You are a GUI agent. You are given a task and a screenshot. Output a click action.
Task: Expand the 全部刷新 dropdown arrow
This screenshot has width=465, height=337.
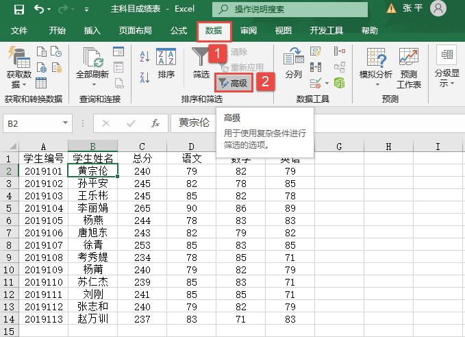(x=94, y=85)
